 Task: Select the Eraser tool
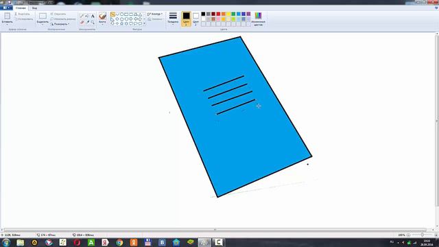(x=82, y=22)
